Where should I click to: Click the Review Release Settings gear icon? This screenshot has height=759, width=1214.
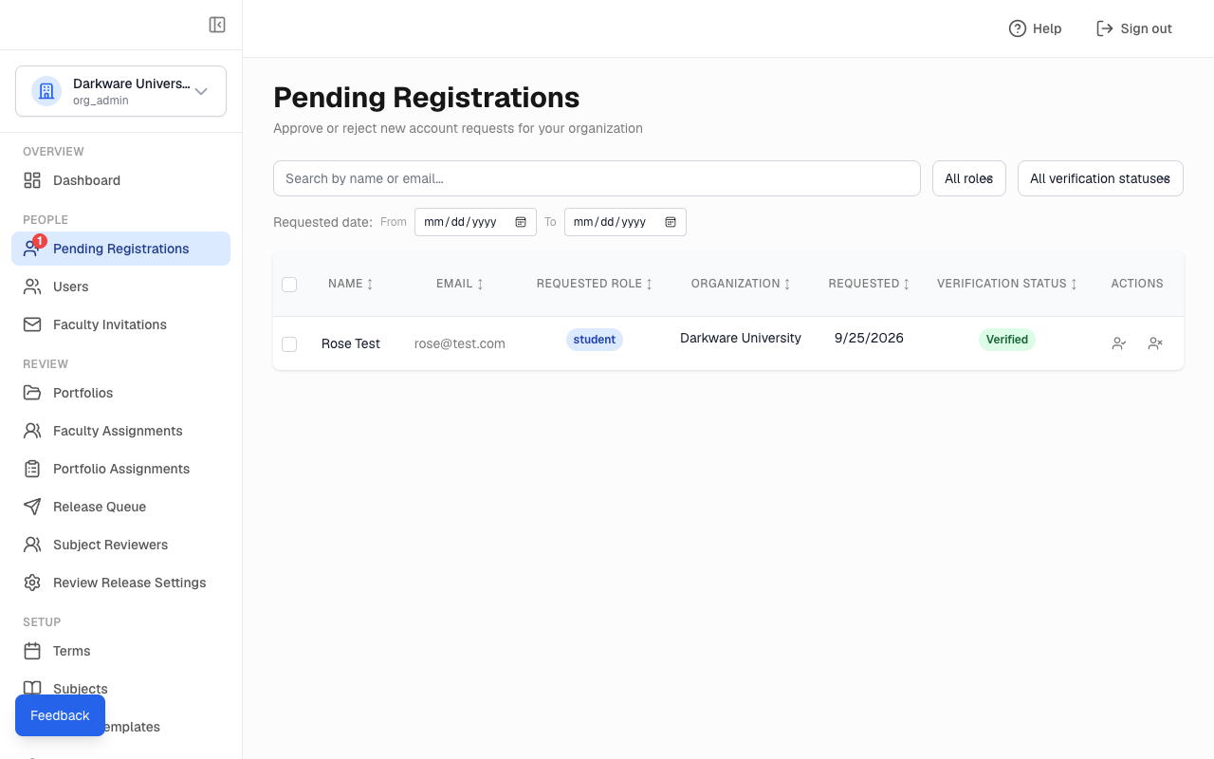click(x=32, y=583)
